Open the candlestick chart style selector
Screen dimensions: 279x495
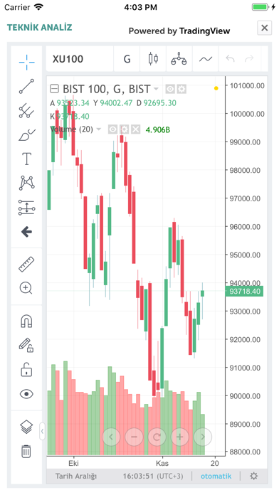click(153, 59)
